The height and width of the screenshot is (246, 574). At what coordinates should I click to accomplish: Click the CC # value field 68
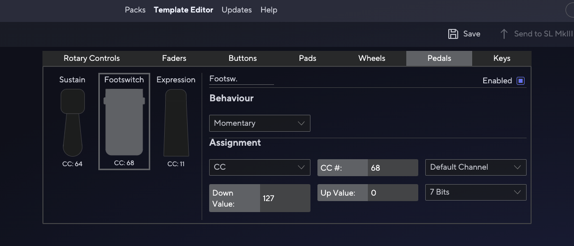tap(393, 168)
